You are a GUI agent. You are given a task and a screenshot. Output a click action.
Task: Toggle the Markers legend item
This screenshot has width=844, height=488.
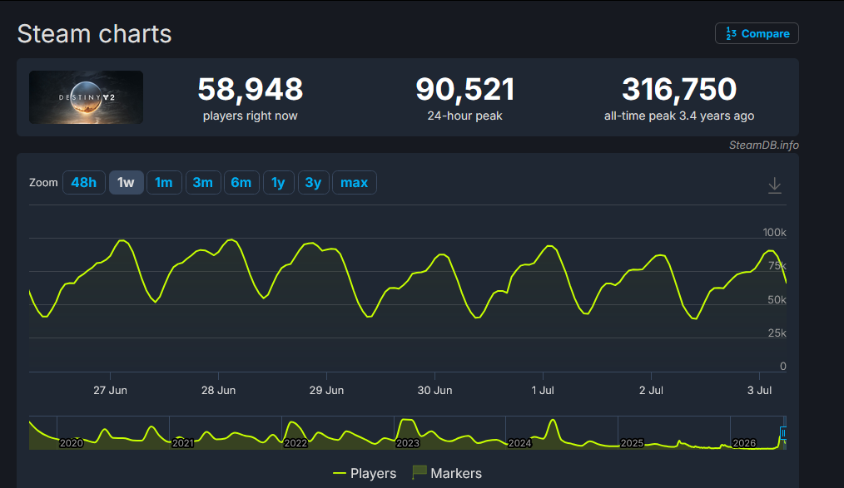pyautogui.click(x=447, y=474)
